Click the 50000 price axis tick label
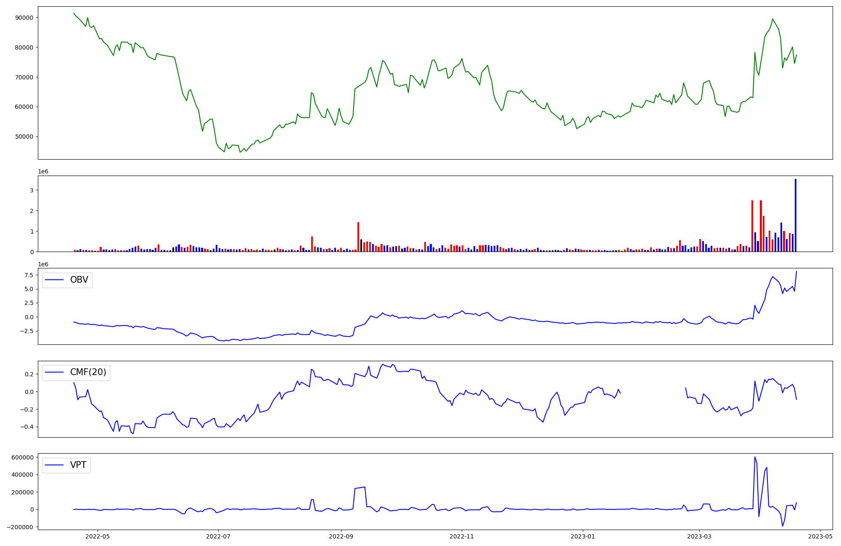The height and width of the screenshot is (546, 841). point(24,136)
